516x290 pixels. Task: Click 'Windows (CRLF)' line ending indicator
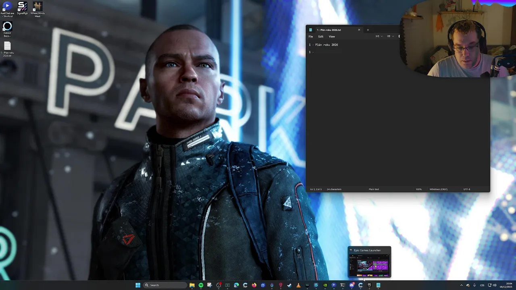(x=438, y=189)
